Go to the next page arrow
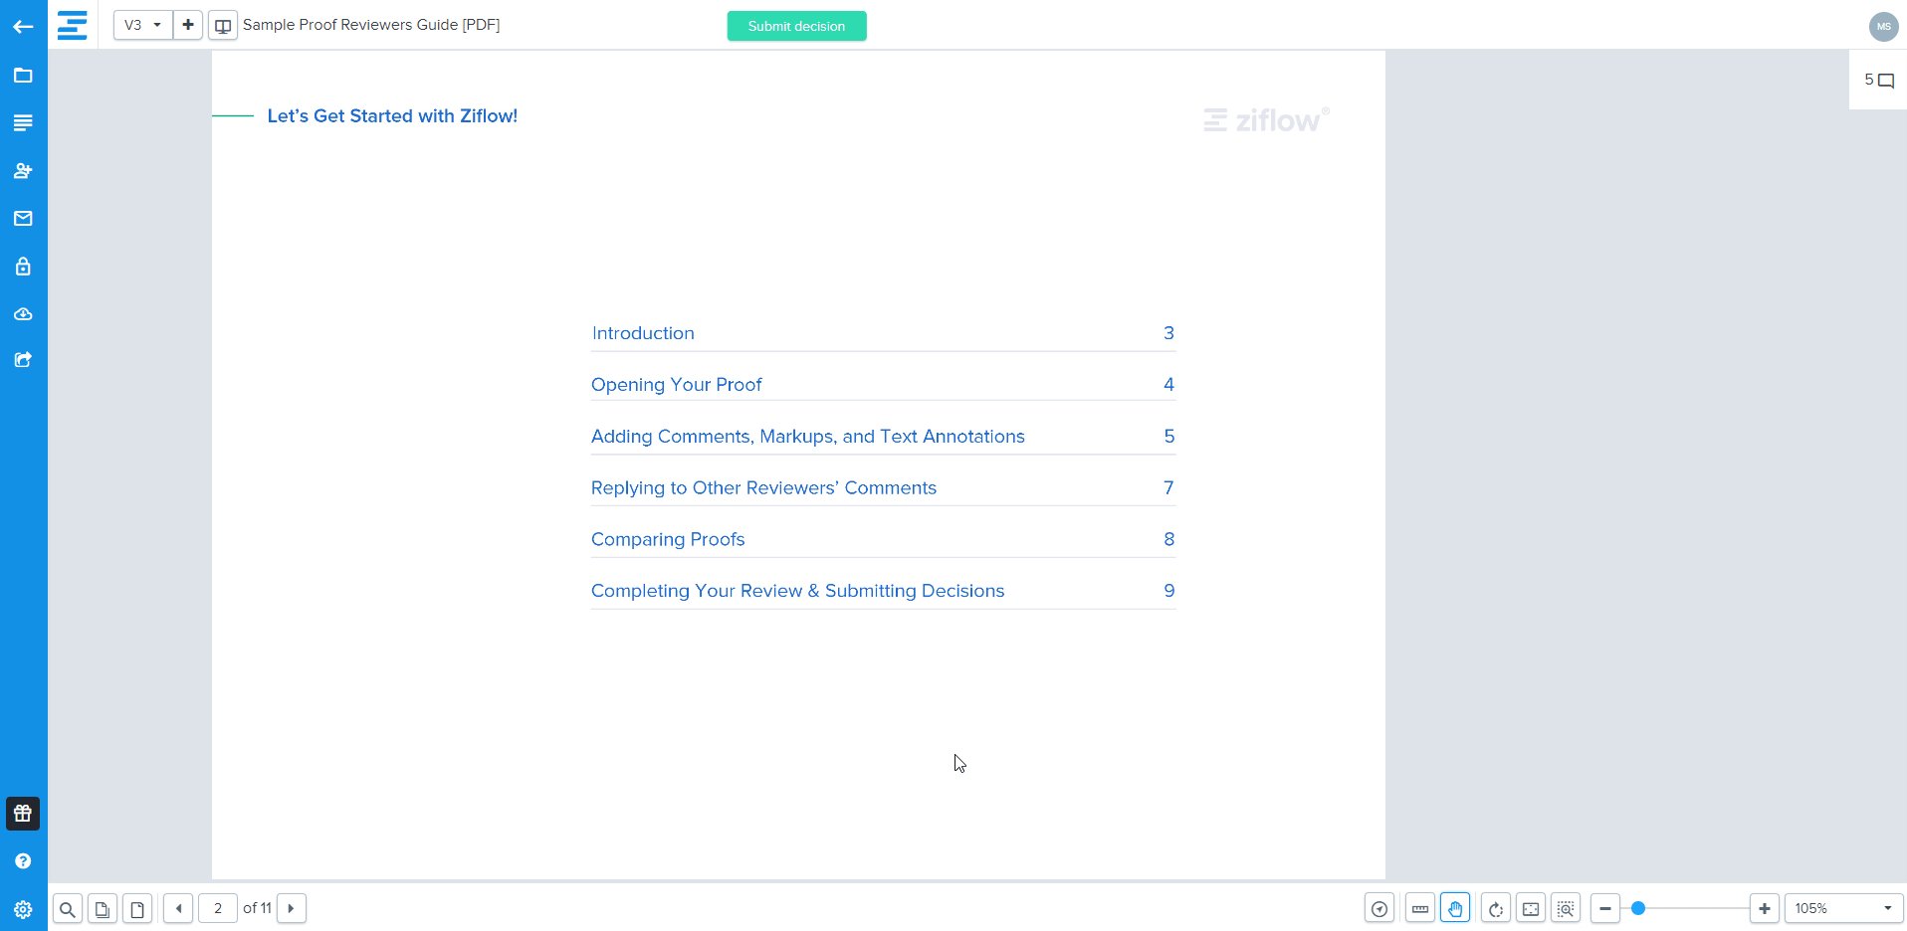 click(291, 908)
